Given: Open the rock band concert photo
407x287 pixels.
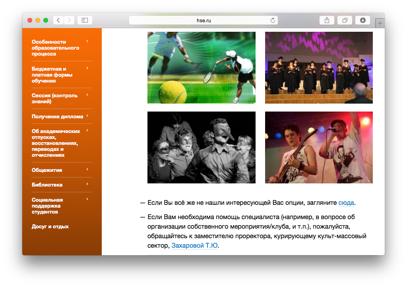Looking at the screenshot, I should coord(319,147).
